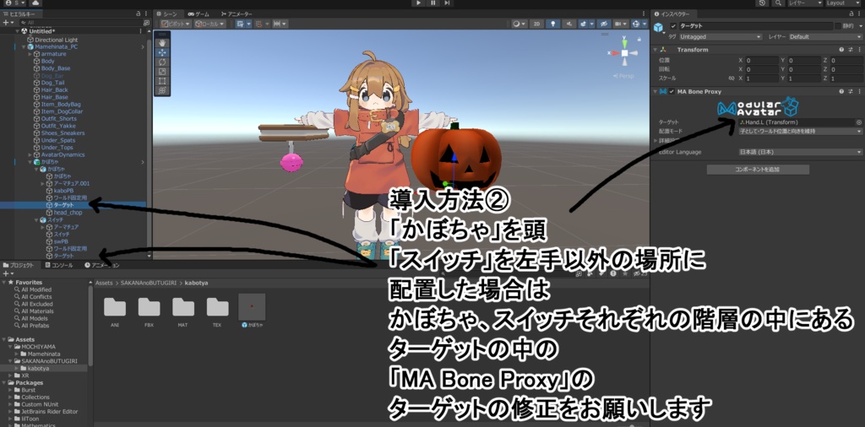Open the Pivot (ピボット) handle position dropdown
865x427 pixels.
pyautogui.click(x=176, y=24)
